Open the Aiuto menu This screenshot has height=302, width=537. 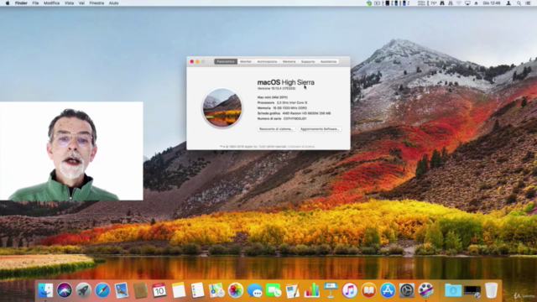point(113,3)
